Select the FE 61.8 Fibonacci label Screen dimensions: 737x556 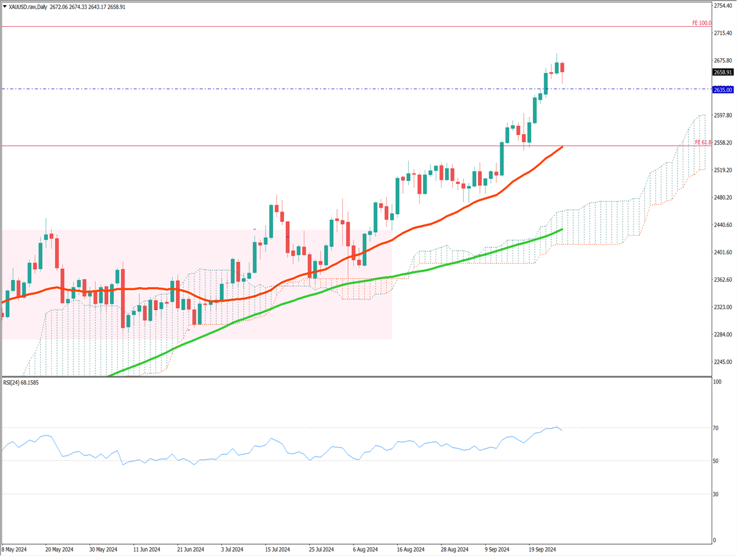pyautogui.click(x=702, y=143)
